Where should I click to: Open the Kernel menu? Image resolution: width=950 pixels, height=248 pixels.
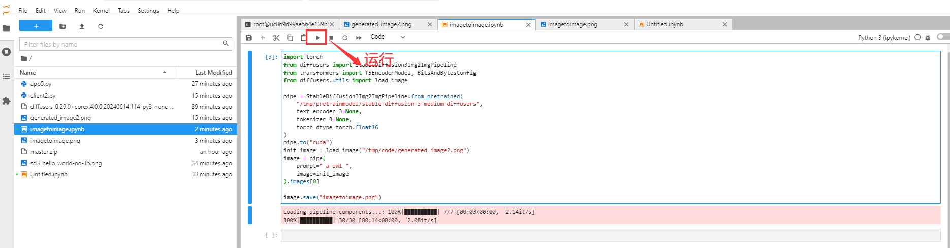[x=101, y=10]
